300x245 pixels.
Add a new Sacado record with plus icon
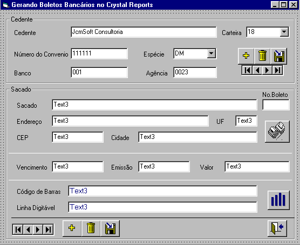[x=72, y=228]
